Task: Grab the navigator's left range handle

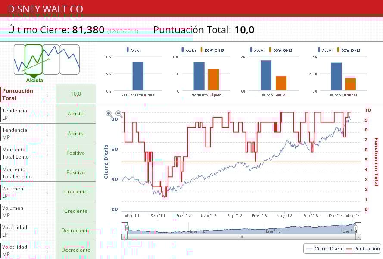Action: point(127,228)
